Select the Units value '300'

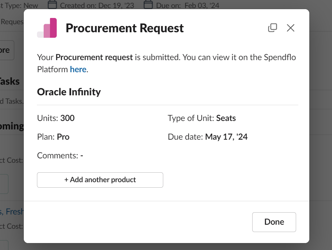click(67, 118)
